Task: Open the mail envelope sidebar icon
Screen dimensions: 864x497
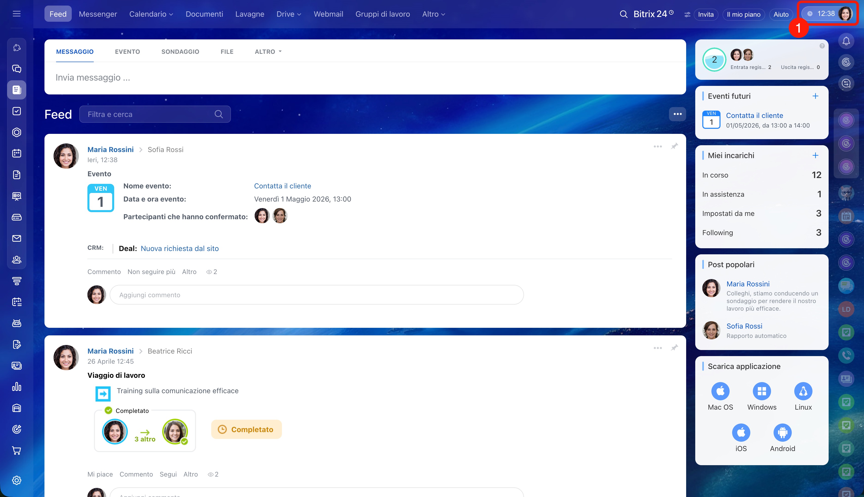Action: pyautogui.click(x=16, y=238)
